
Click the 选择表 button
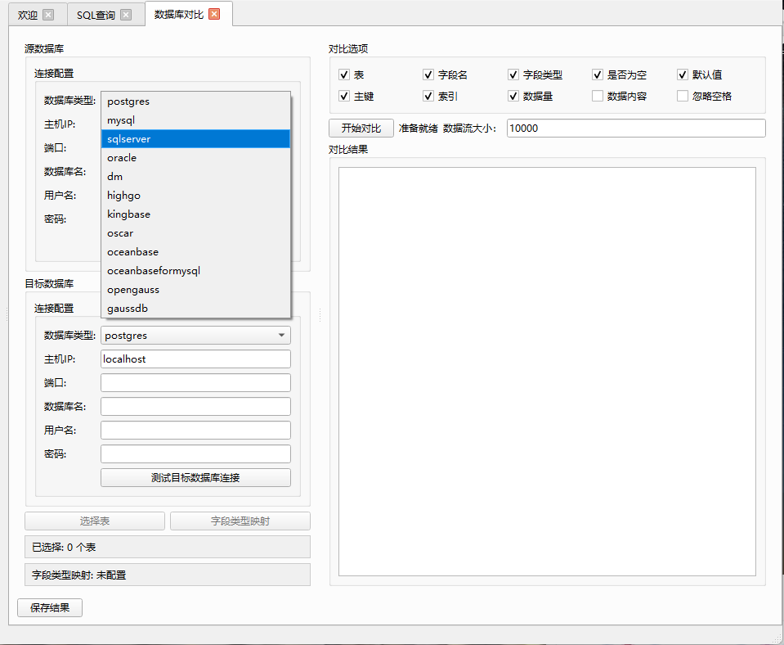(95, 521)
